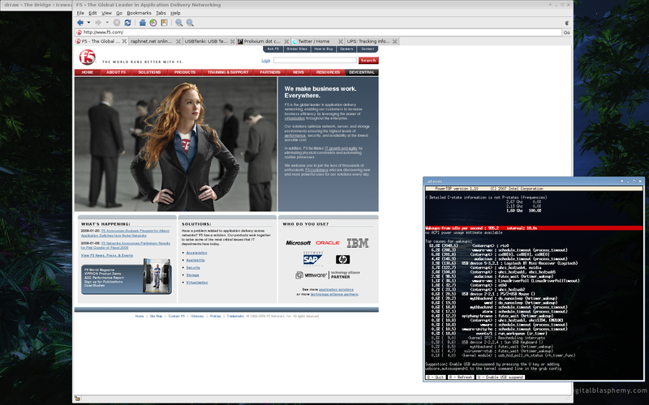Click the Bookmarks icon in toolbar
This screenshot has width=649, height=405.
[x=164, y=23]
